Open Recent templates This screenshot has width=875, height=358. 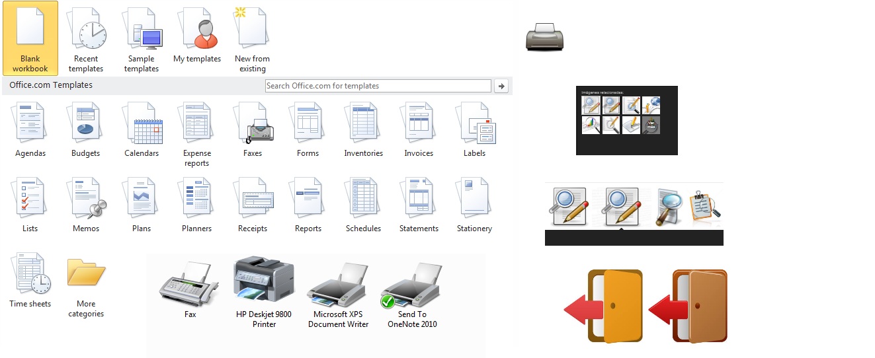86,38
